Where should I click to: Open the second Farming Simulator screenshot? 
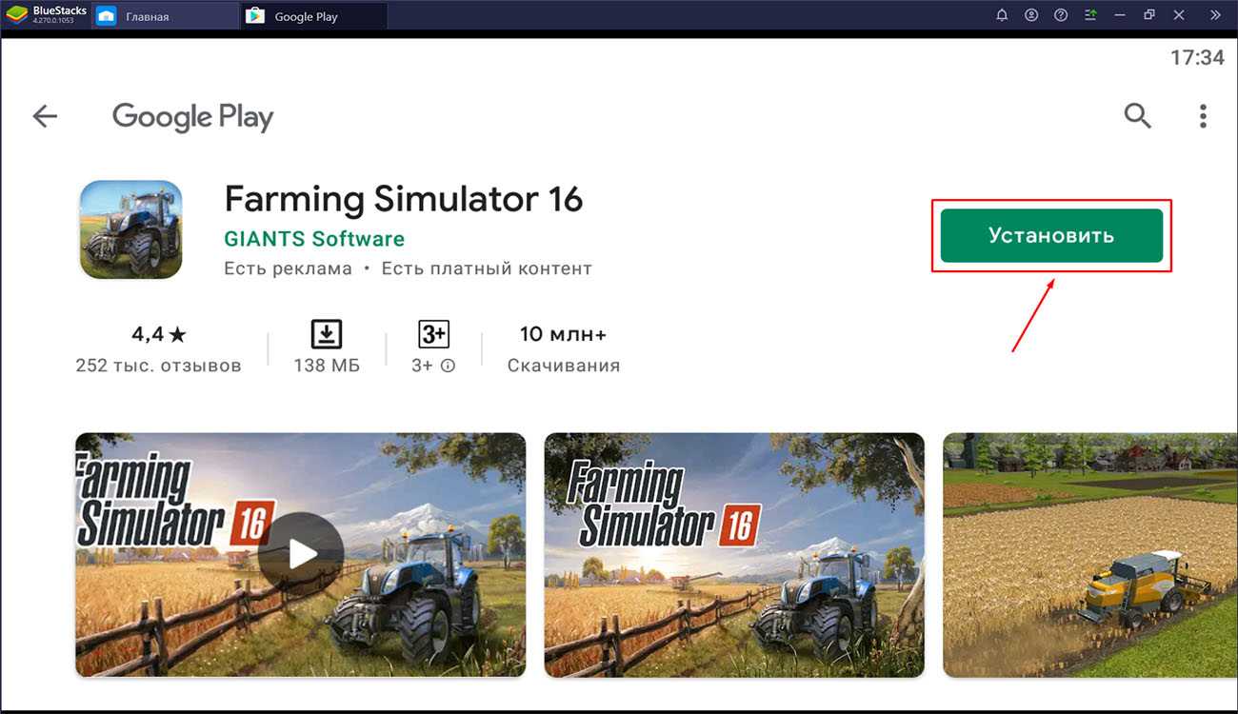(733, 555)
